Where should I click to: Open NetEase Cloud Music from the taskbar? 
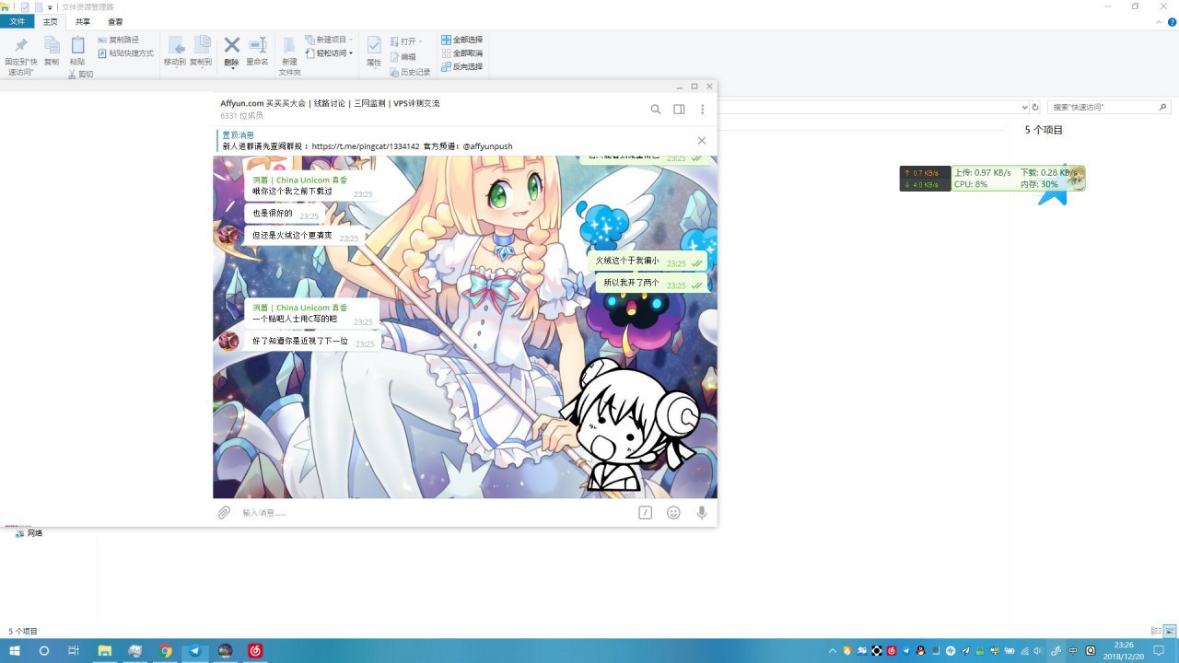click(x=255, y=651)
